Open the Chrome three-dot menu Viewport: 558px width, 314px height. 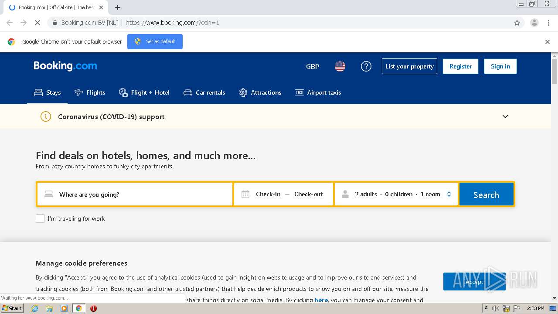point(549,23)
